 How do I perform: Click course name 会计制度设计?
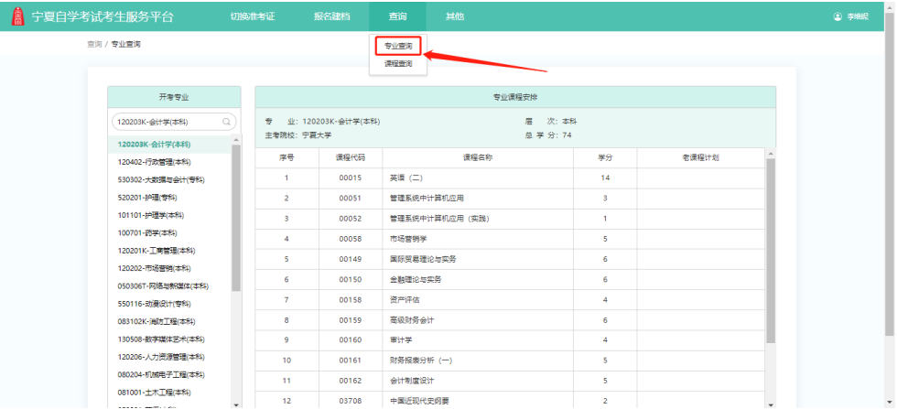click(x=411, y=381)
